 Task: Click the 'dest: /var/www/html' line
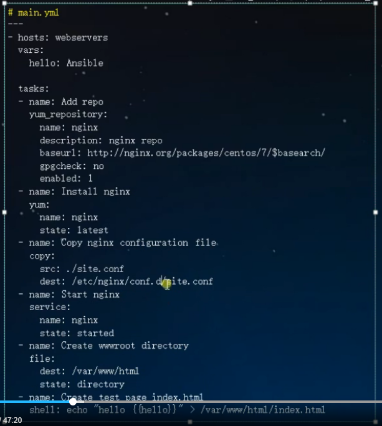pos(90,371)
